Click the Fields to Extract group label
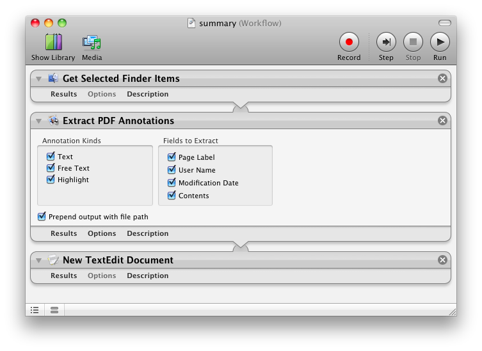The image size is (482, 351). tap(191, 141)
